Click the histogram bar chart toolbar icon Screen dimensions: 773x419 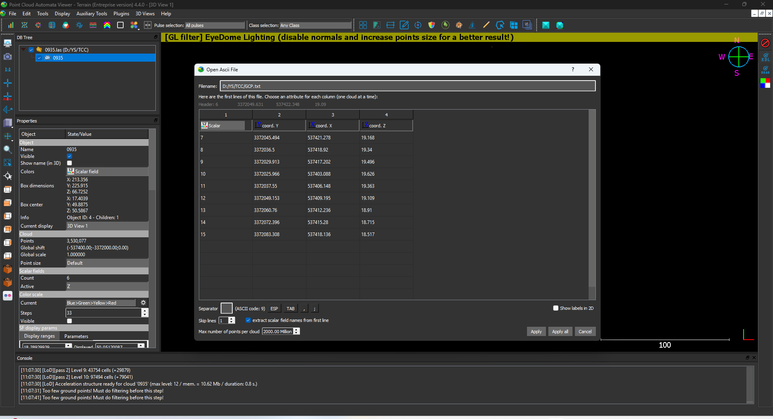click(x=11, y=25)
